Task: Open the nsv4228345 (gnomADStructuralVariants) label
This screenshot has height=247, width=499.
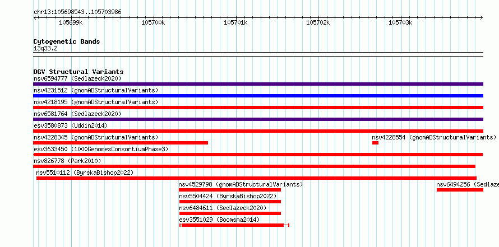Action: click(x=96, y=137)
